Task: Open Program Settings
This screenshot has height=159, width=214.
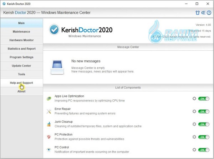Action: (x=21, y=57)
